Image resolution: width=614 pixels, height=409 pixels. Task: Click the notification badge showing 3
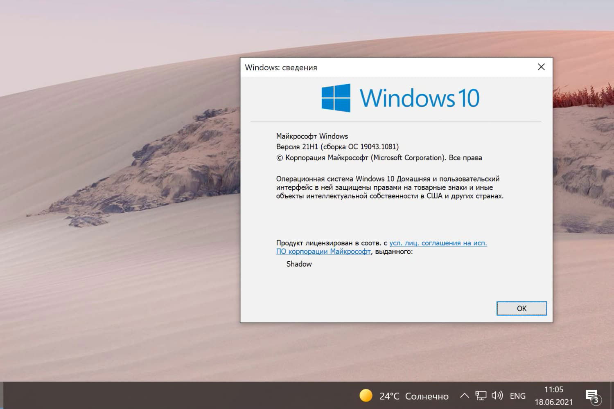pyautogui.click(x=597, y=400)
